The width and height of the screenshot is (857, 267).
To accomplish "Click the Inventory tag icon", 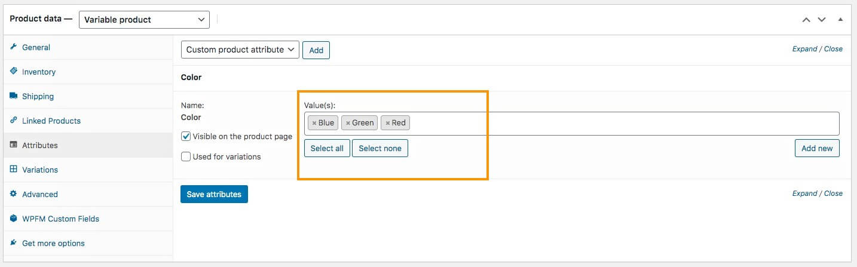I will coord(14,71).
